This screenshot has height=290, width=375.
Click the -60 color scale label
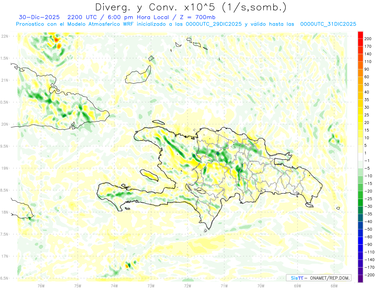click(368, 237)
